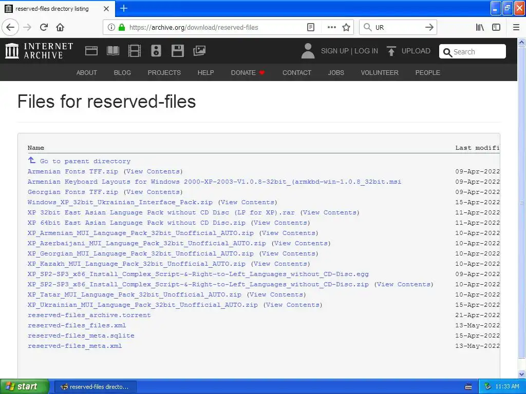
Task: Click the UPLOAD link text
Action: (x=416, y=51)
